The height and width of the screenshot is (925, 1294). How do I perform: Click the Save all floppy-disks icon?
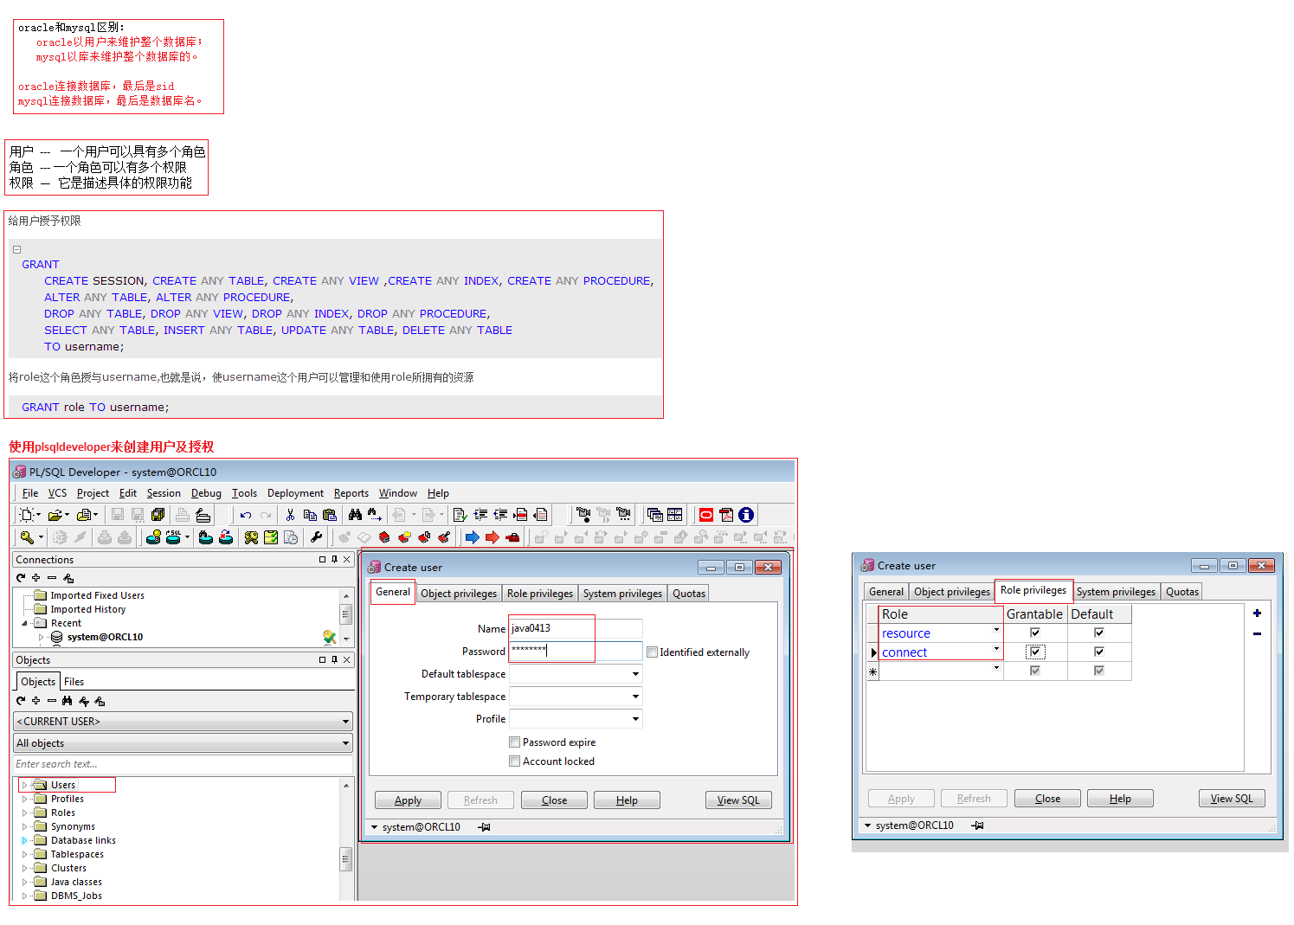pyautogui.click(x=158, y=515)
